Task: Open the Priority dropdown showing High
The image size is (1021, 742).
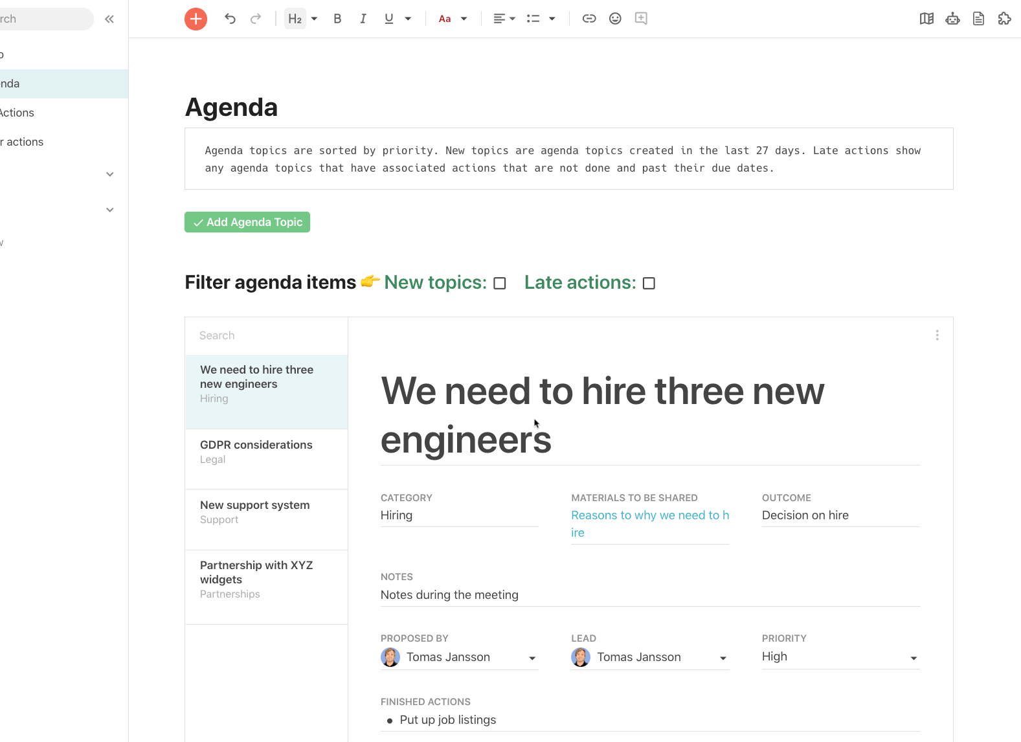Action: [840, 657]
